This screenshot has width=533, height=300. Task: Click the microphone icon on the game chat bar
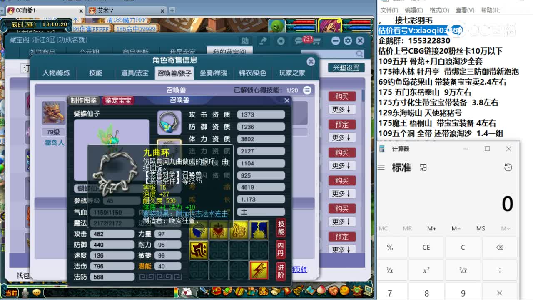[25, 293]
